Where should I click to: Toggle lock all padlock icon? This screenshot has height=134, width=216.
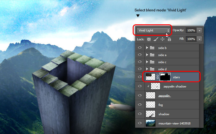[x=169, y=39]
